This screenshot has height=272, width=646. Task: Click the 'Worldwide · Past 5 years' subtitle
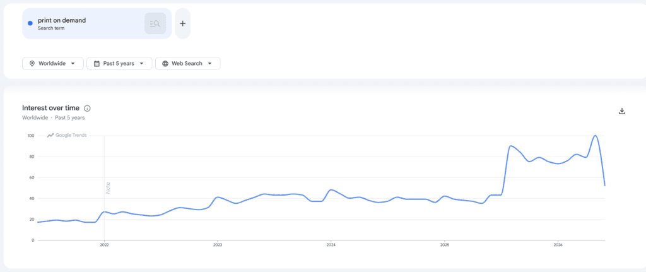(x=54, y=118)
